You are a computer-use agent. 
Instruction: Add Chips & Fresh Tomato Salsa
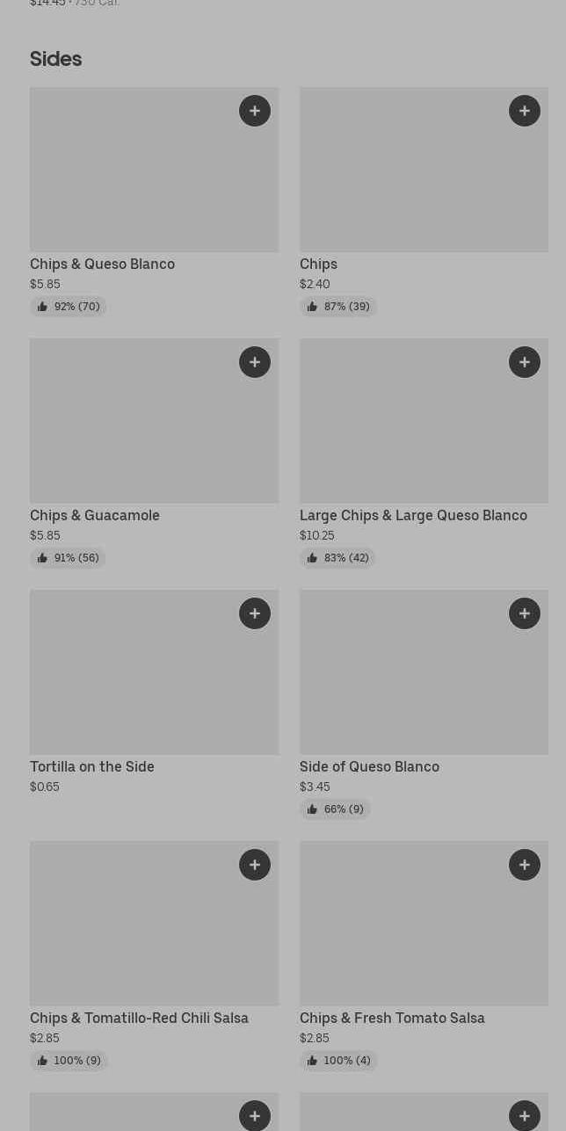click(x=525, y=865)
